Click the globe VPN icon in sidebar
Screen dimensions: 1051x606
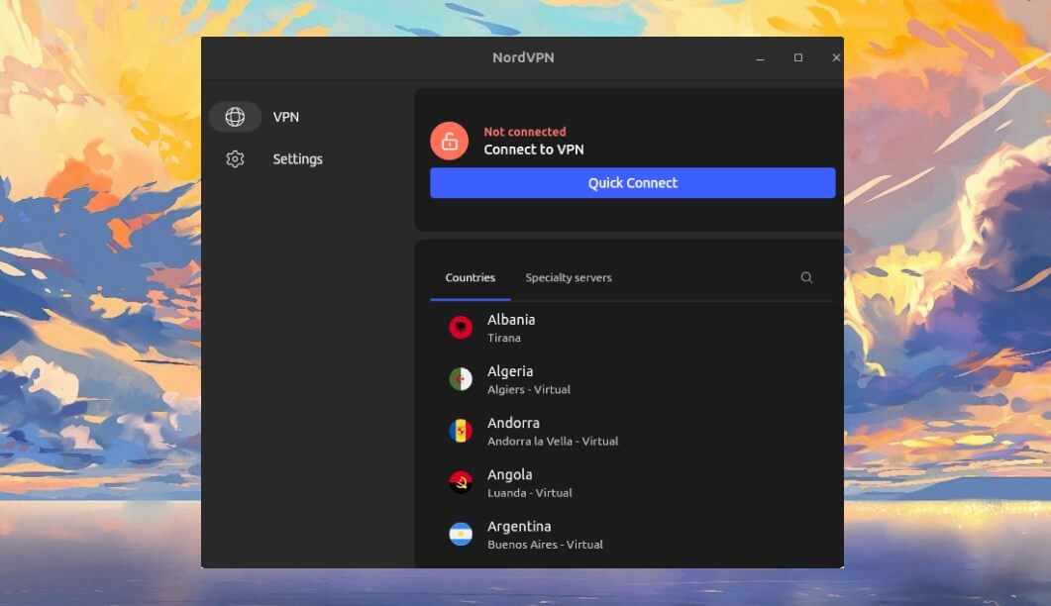tap(235, 117)
